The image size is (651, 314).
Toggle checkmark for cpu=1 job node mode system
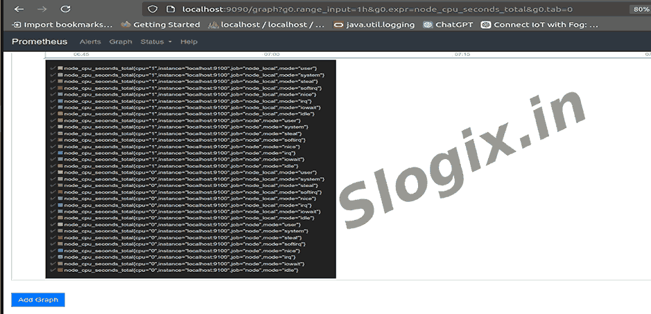coord(53,127)
